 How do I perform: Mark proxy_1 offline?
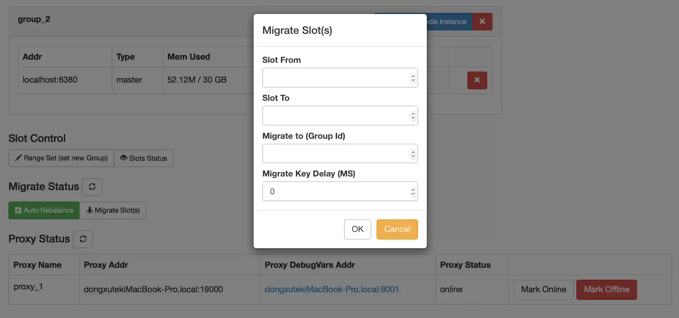tap(606, 289)
